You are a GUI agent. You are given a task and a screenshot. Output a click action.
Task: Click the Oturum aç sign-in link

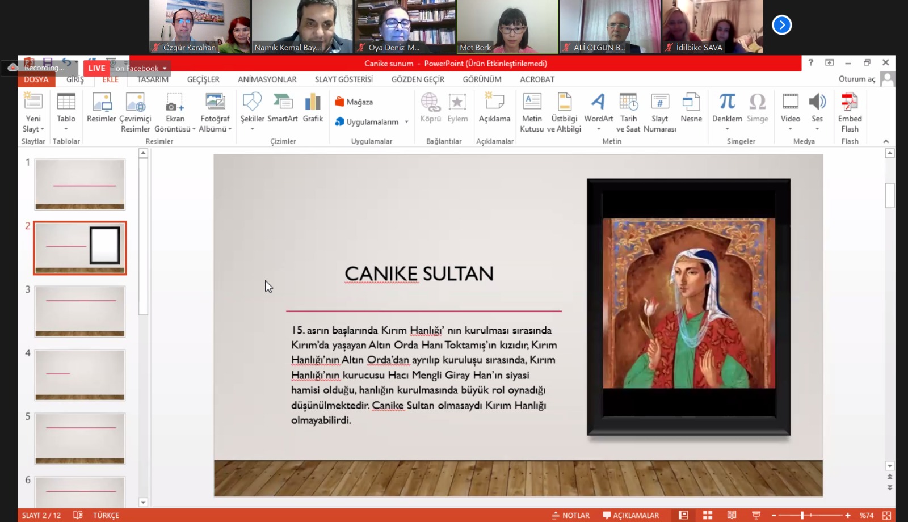click(856, 79)
